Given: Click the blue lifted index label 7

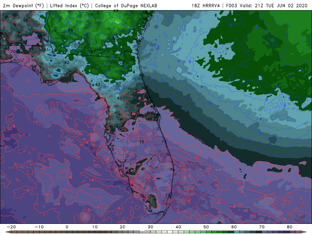Looking at the screenshot, I should click(291, 25).
